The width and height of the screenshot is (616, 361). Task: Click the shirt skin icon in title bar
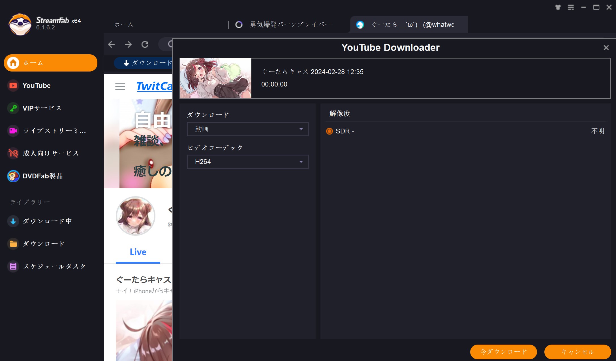pos(558,7)
